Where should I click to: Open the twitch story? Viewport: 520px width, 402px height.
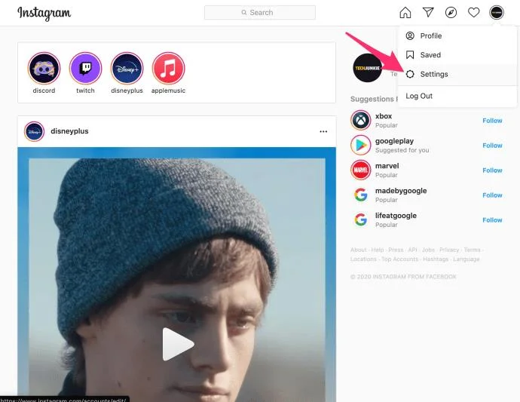(86, 68)
